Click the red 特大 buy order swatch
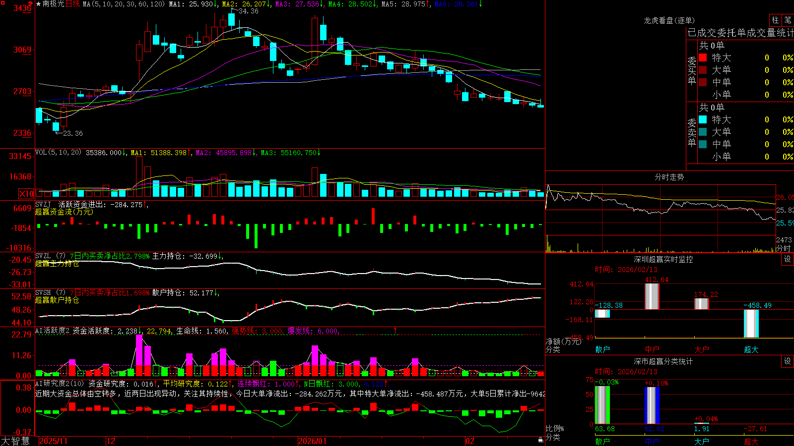 click(x=703, y=57)
